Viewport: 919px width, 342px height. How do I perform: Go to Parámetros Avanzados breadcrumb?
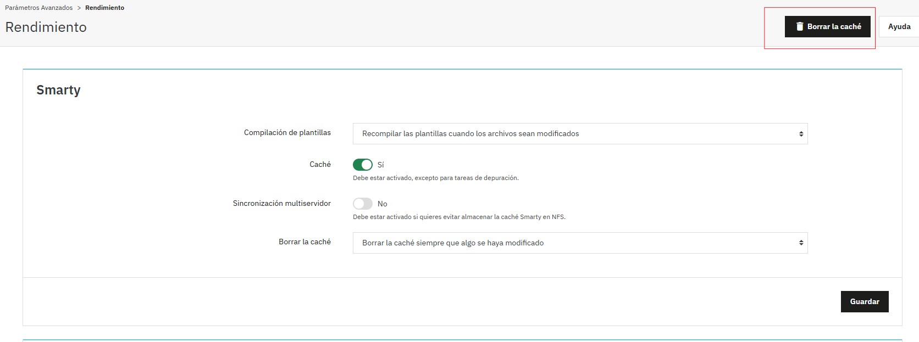coord(39,8)
